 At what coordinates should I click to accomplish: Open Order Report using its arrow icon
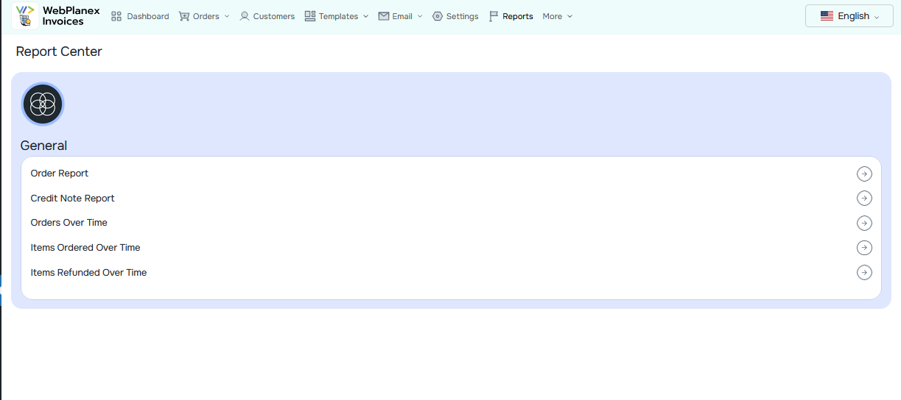pos(864,174)
